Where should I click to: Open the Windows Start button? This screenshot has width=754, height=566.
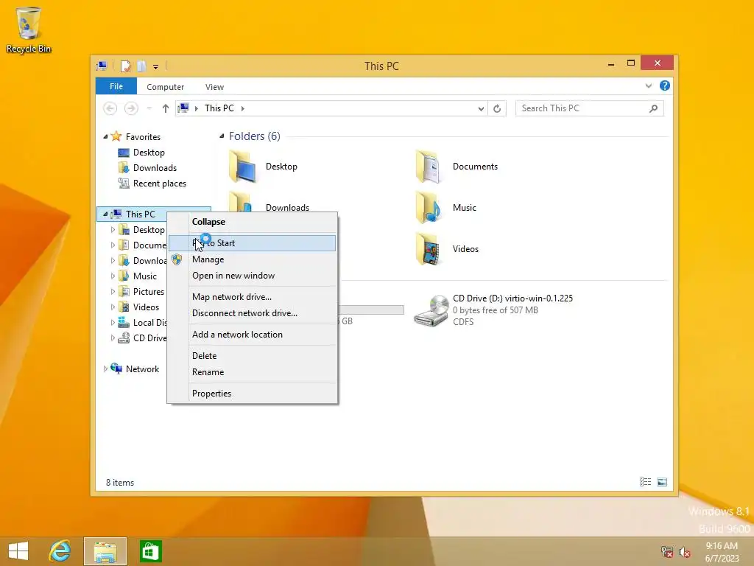18,551
